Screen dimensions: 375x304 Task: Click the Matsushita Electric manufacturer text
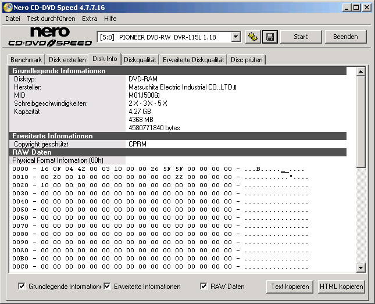coord(182,87)
